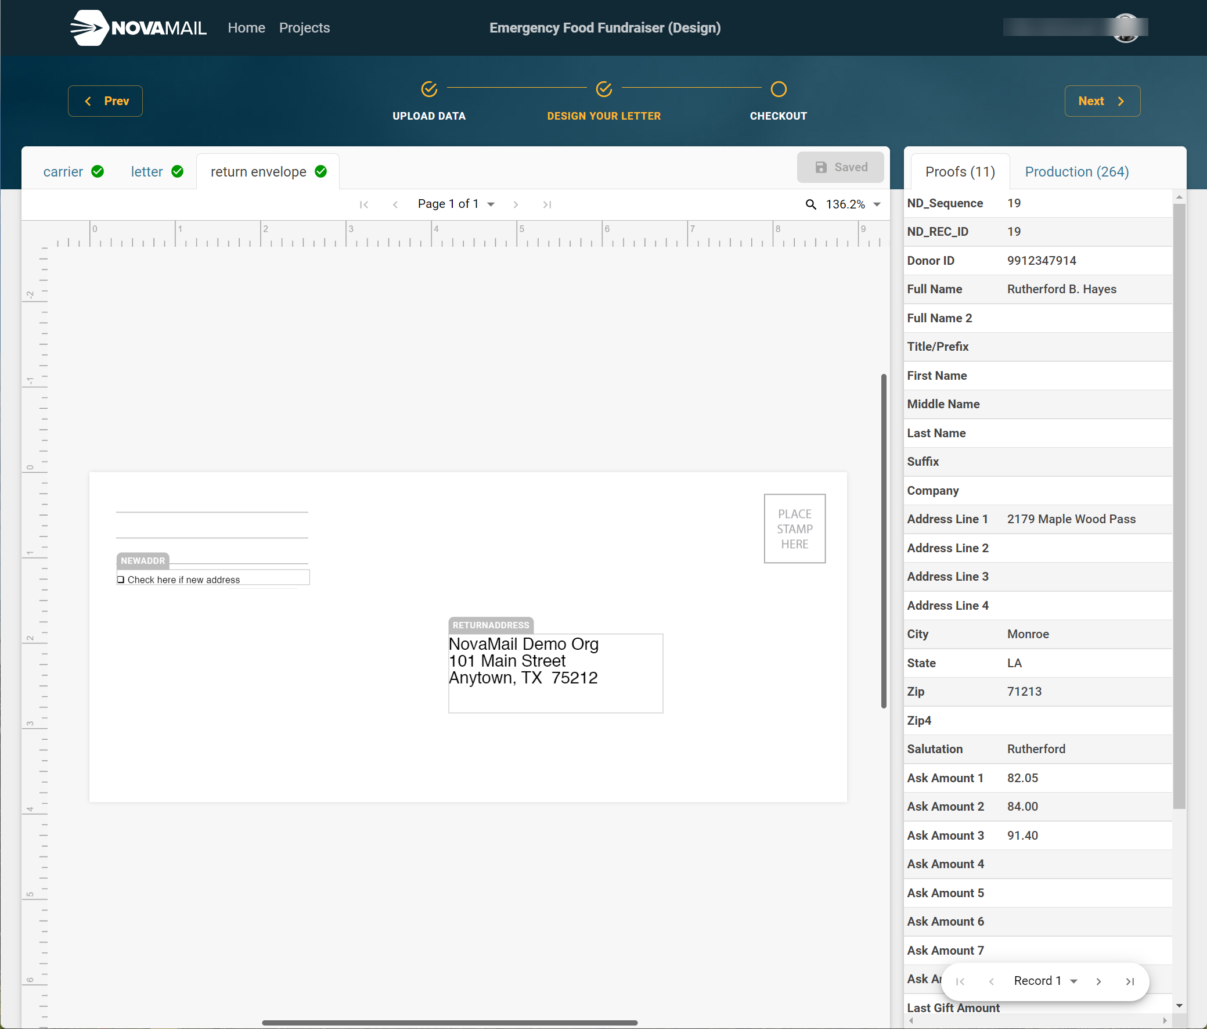Click 'Emergency Food Fundraiser (Design)' title
The width and height of the screenshot is (1207, 1029).
(605, 28)
